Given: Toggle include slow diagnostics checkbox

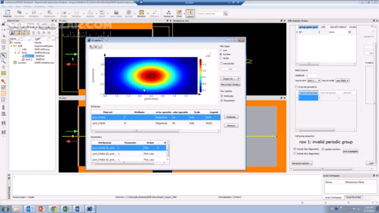Looking at the screenshot, I should pos(295,154).
